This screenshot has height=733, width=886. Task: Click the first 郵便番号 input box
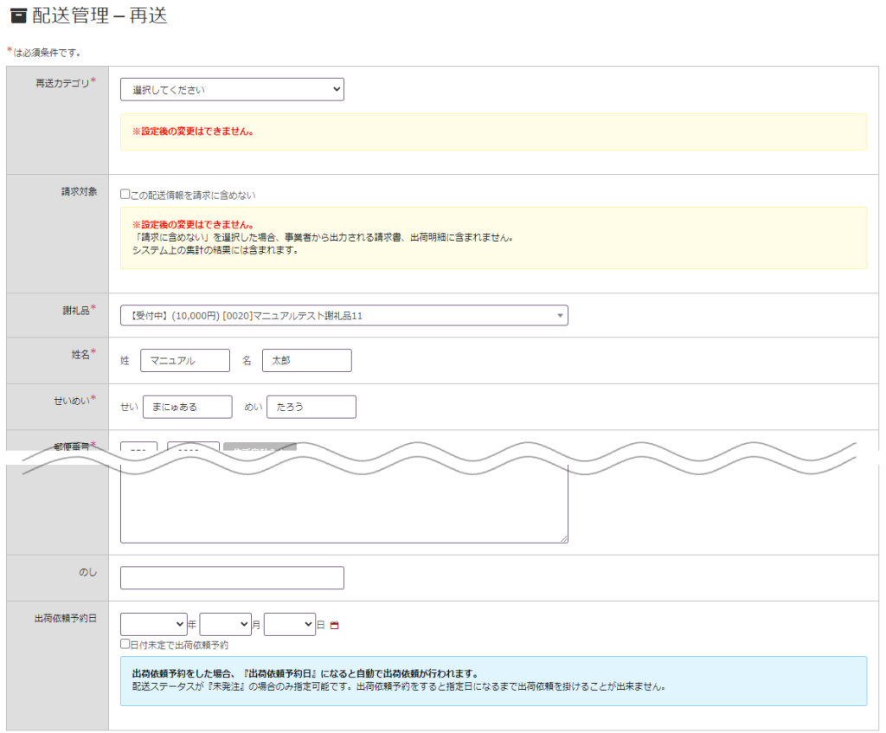138,448
